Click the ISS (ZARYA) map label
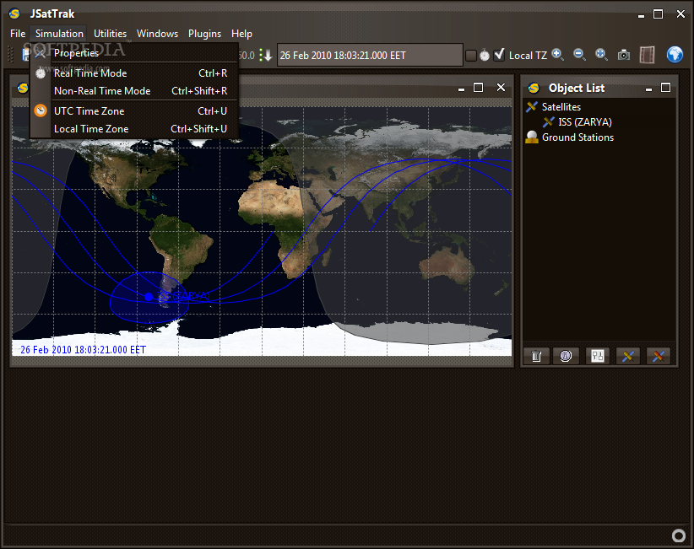 (x=184, y=296)
